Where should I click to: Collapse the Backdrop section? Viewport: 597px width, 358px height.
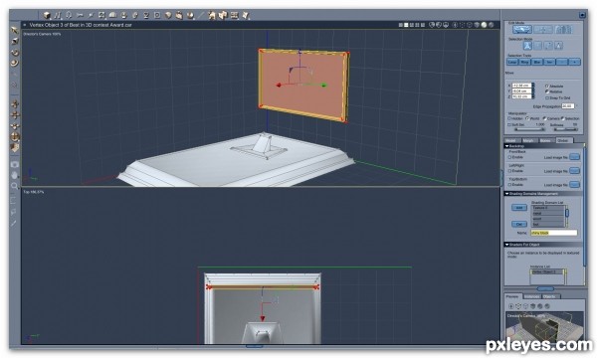[x=506, y=146]
